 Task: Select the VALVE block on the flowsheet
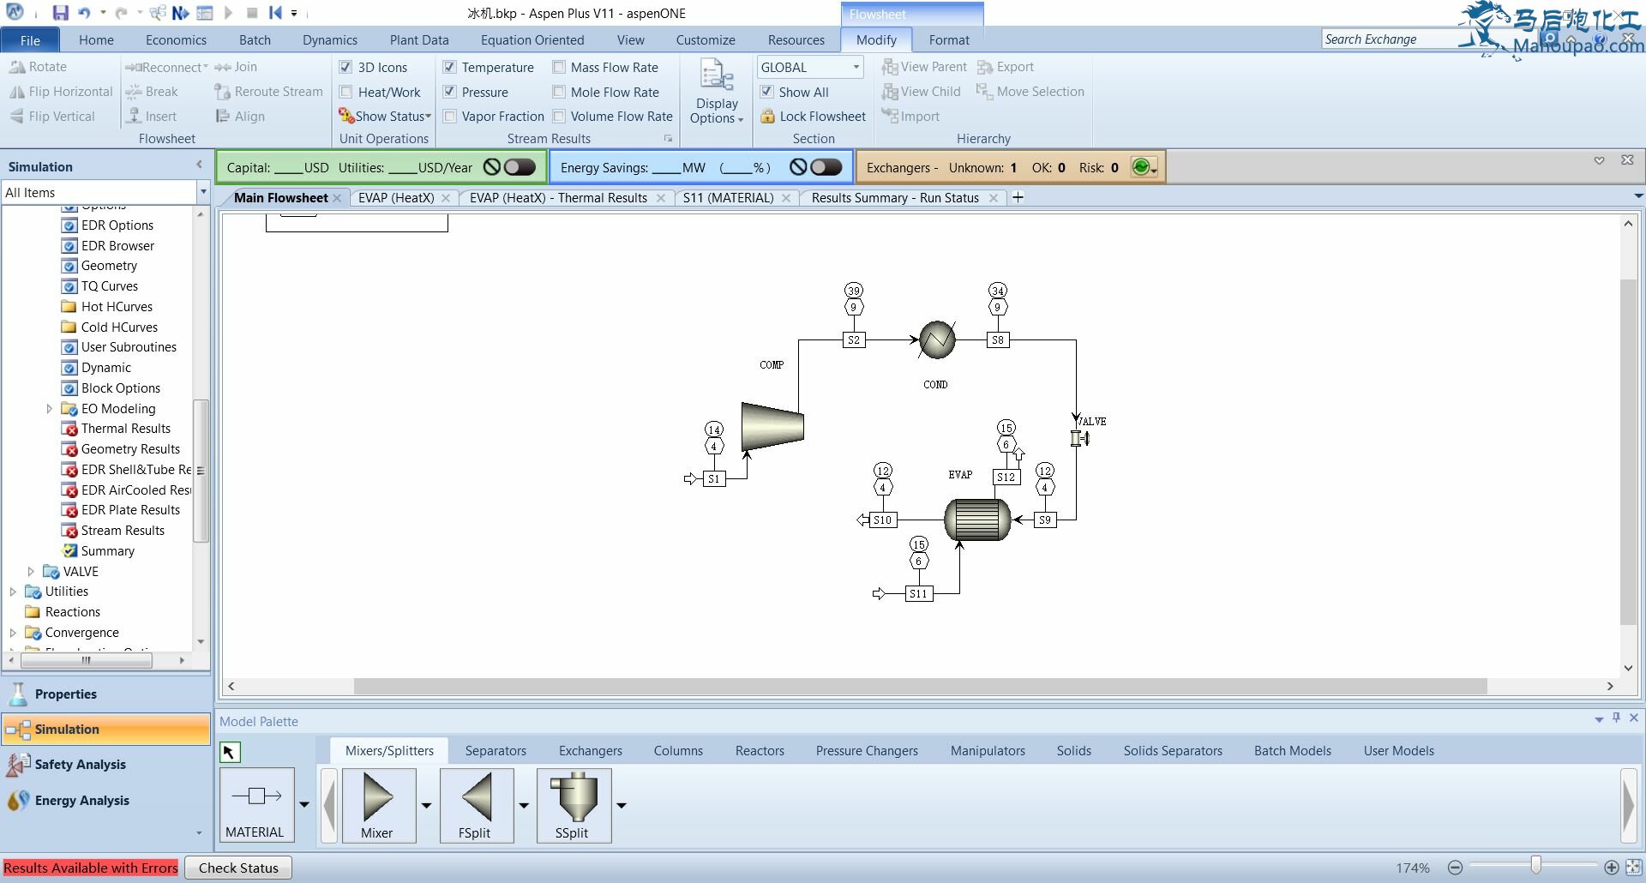1079,438
